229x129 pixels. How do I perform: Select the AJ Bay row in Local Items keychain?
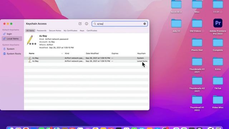tap(87, 61)
